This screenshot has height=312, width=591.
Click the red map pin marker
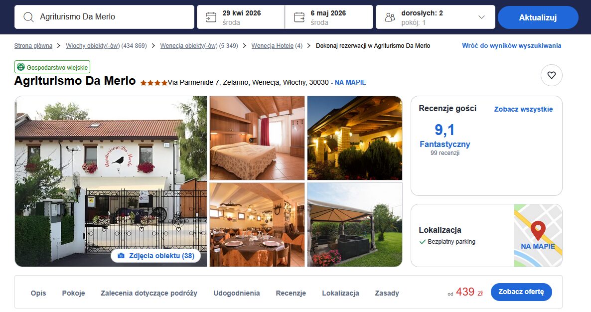pyautogui.click(x=538, y=230)
